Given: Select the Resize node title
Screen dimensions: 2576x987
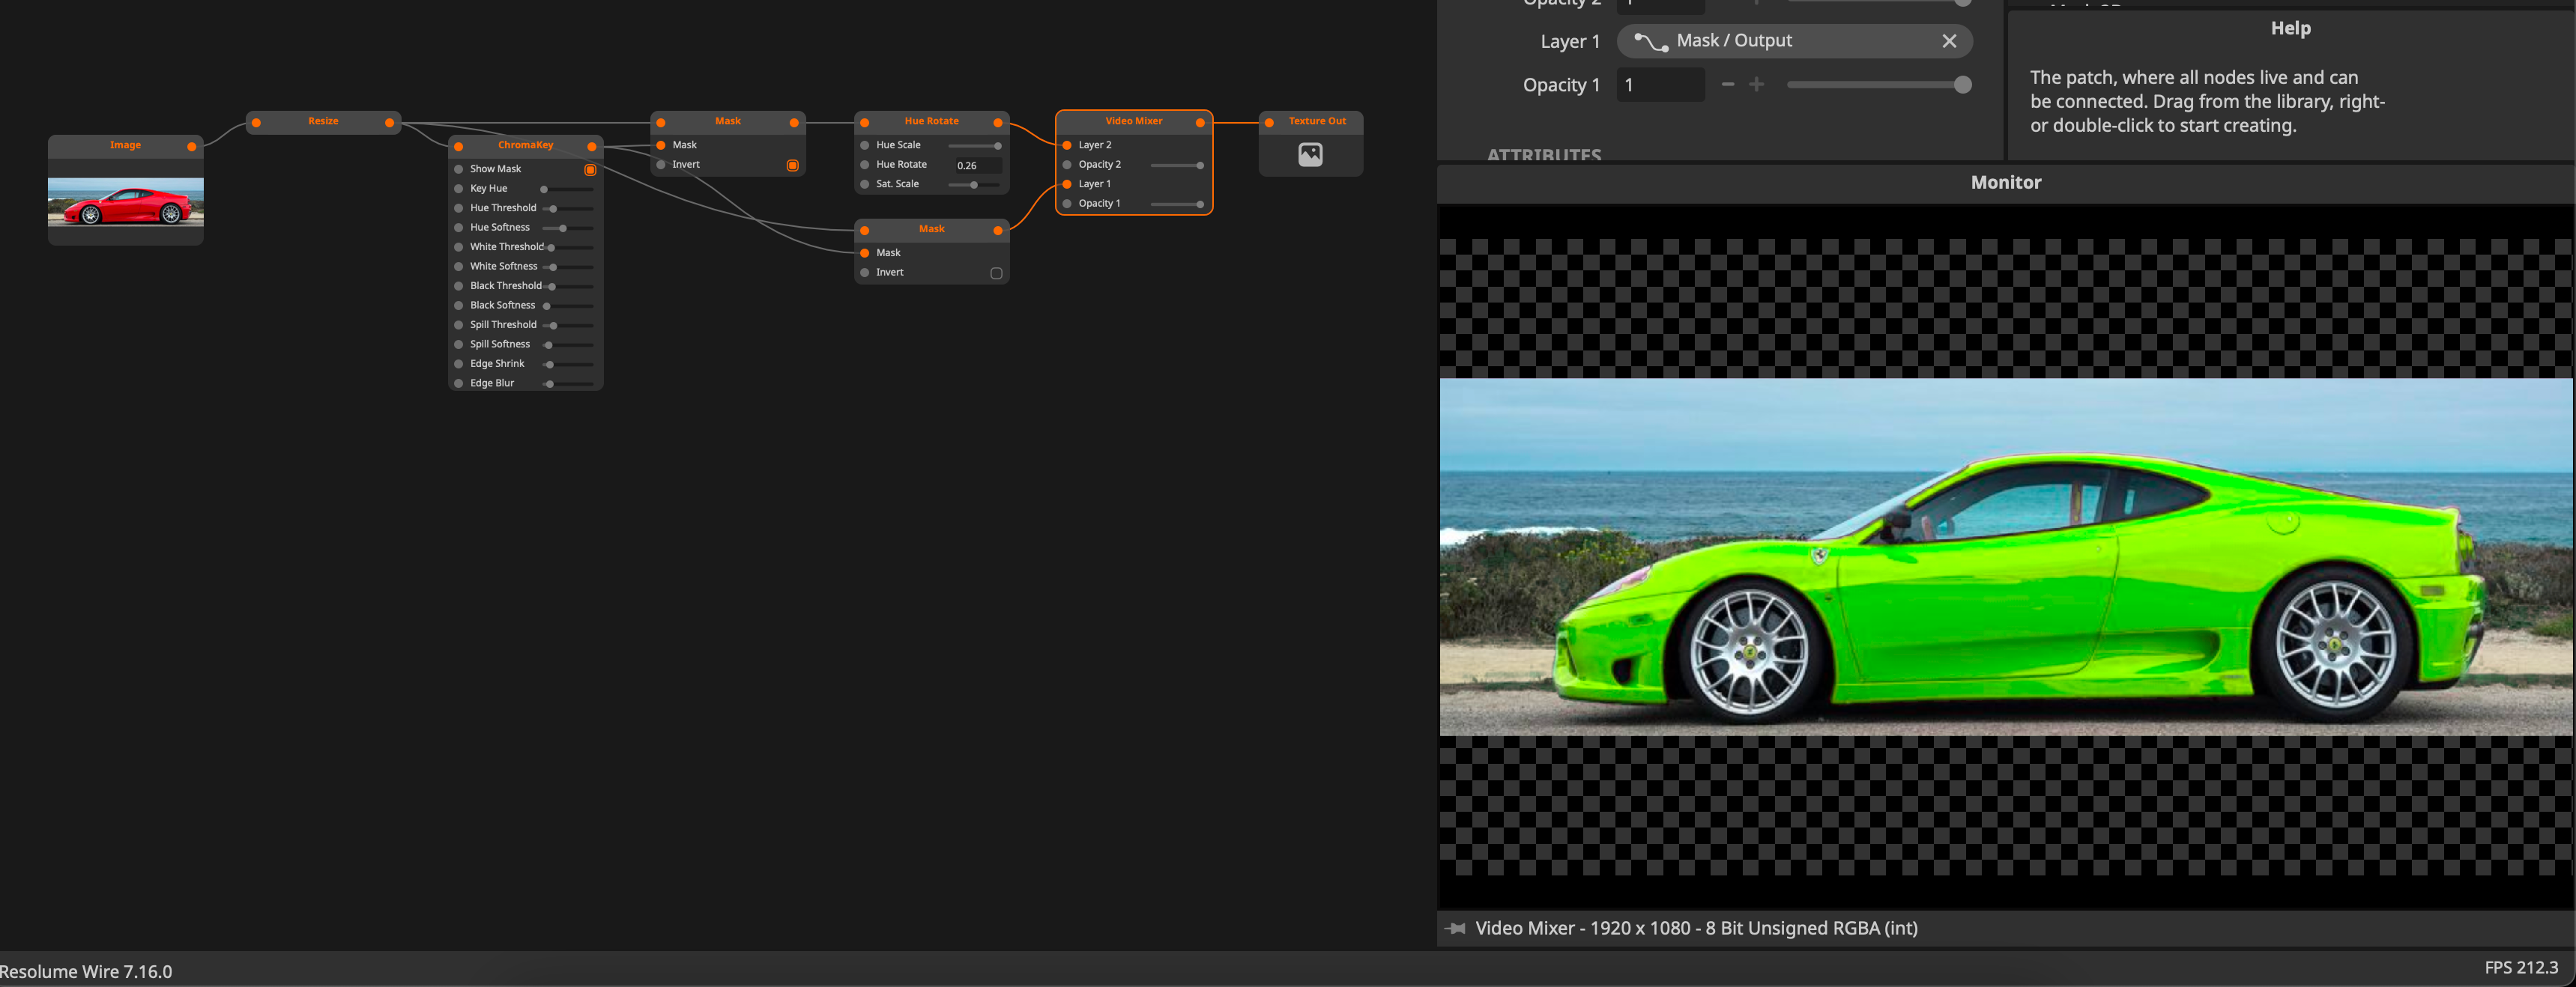Looking at the screenshot, I should pos(323,121).
